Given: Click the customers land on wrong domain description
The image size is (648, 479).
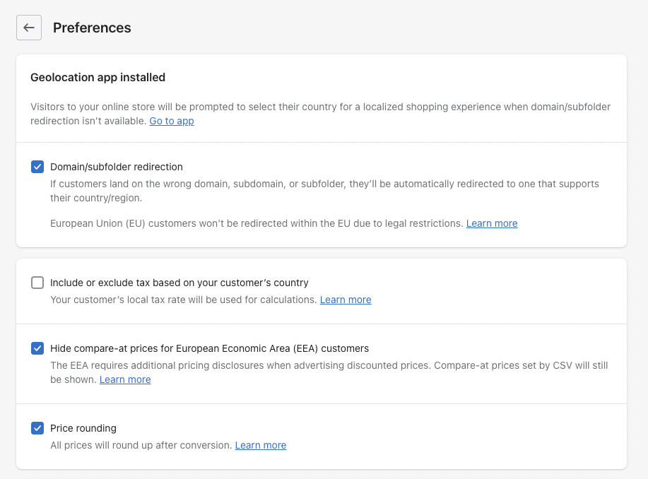Looking at the screenshot, I should tap(324, 191).
